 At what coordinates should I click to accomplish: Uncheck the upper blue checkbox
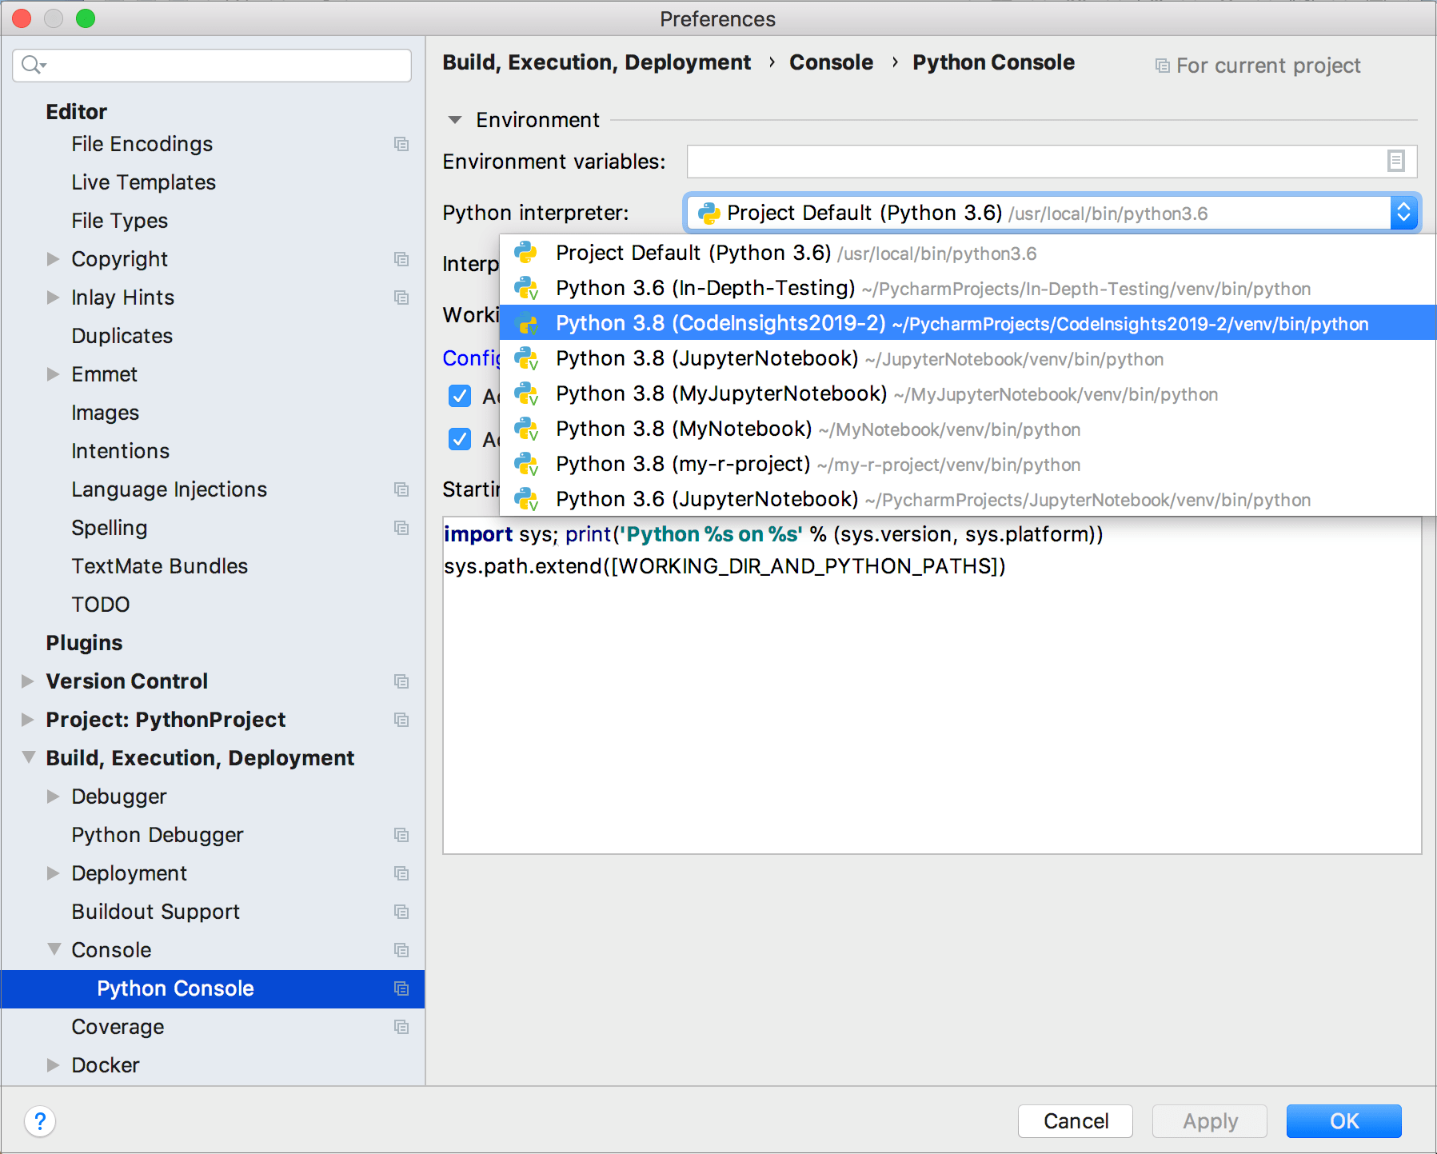pos(460,396)
